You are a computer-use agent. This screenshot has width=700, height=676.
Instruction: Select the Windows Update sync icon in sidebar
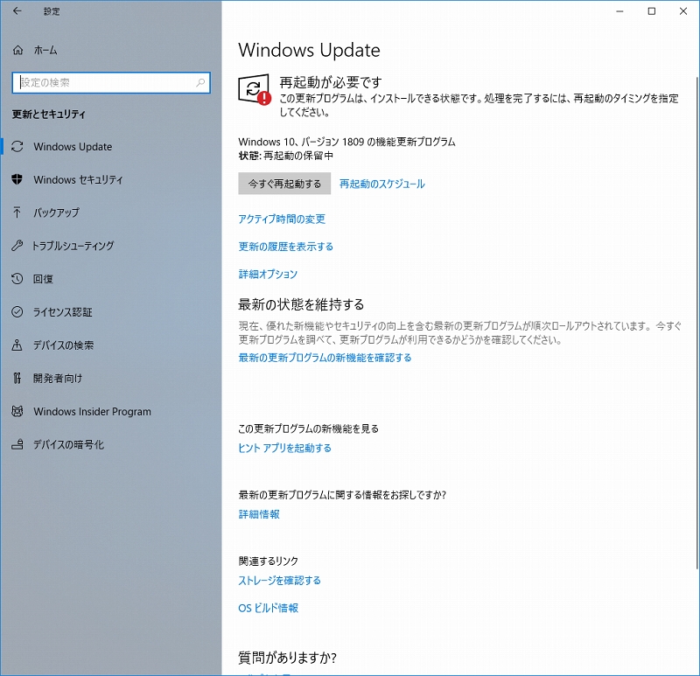(x=17, y=146)
